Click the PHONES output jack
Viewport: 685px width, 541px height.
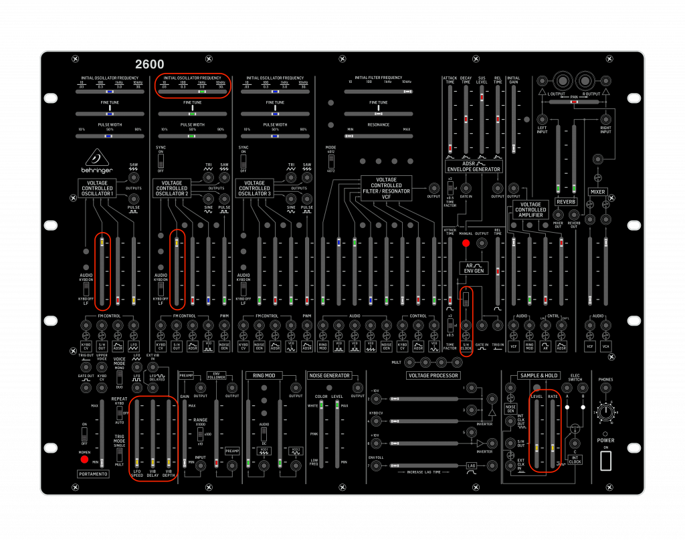pos(605,388)
